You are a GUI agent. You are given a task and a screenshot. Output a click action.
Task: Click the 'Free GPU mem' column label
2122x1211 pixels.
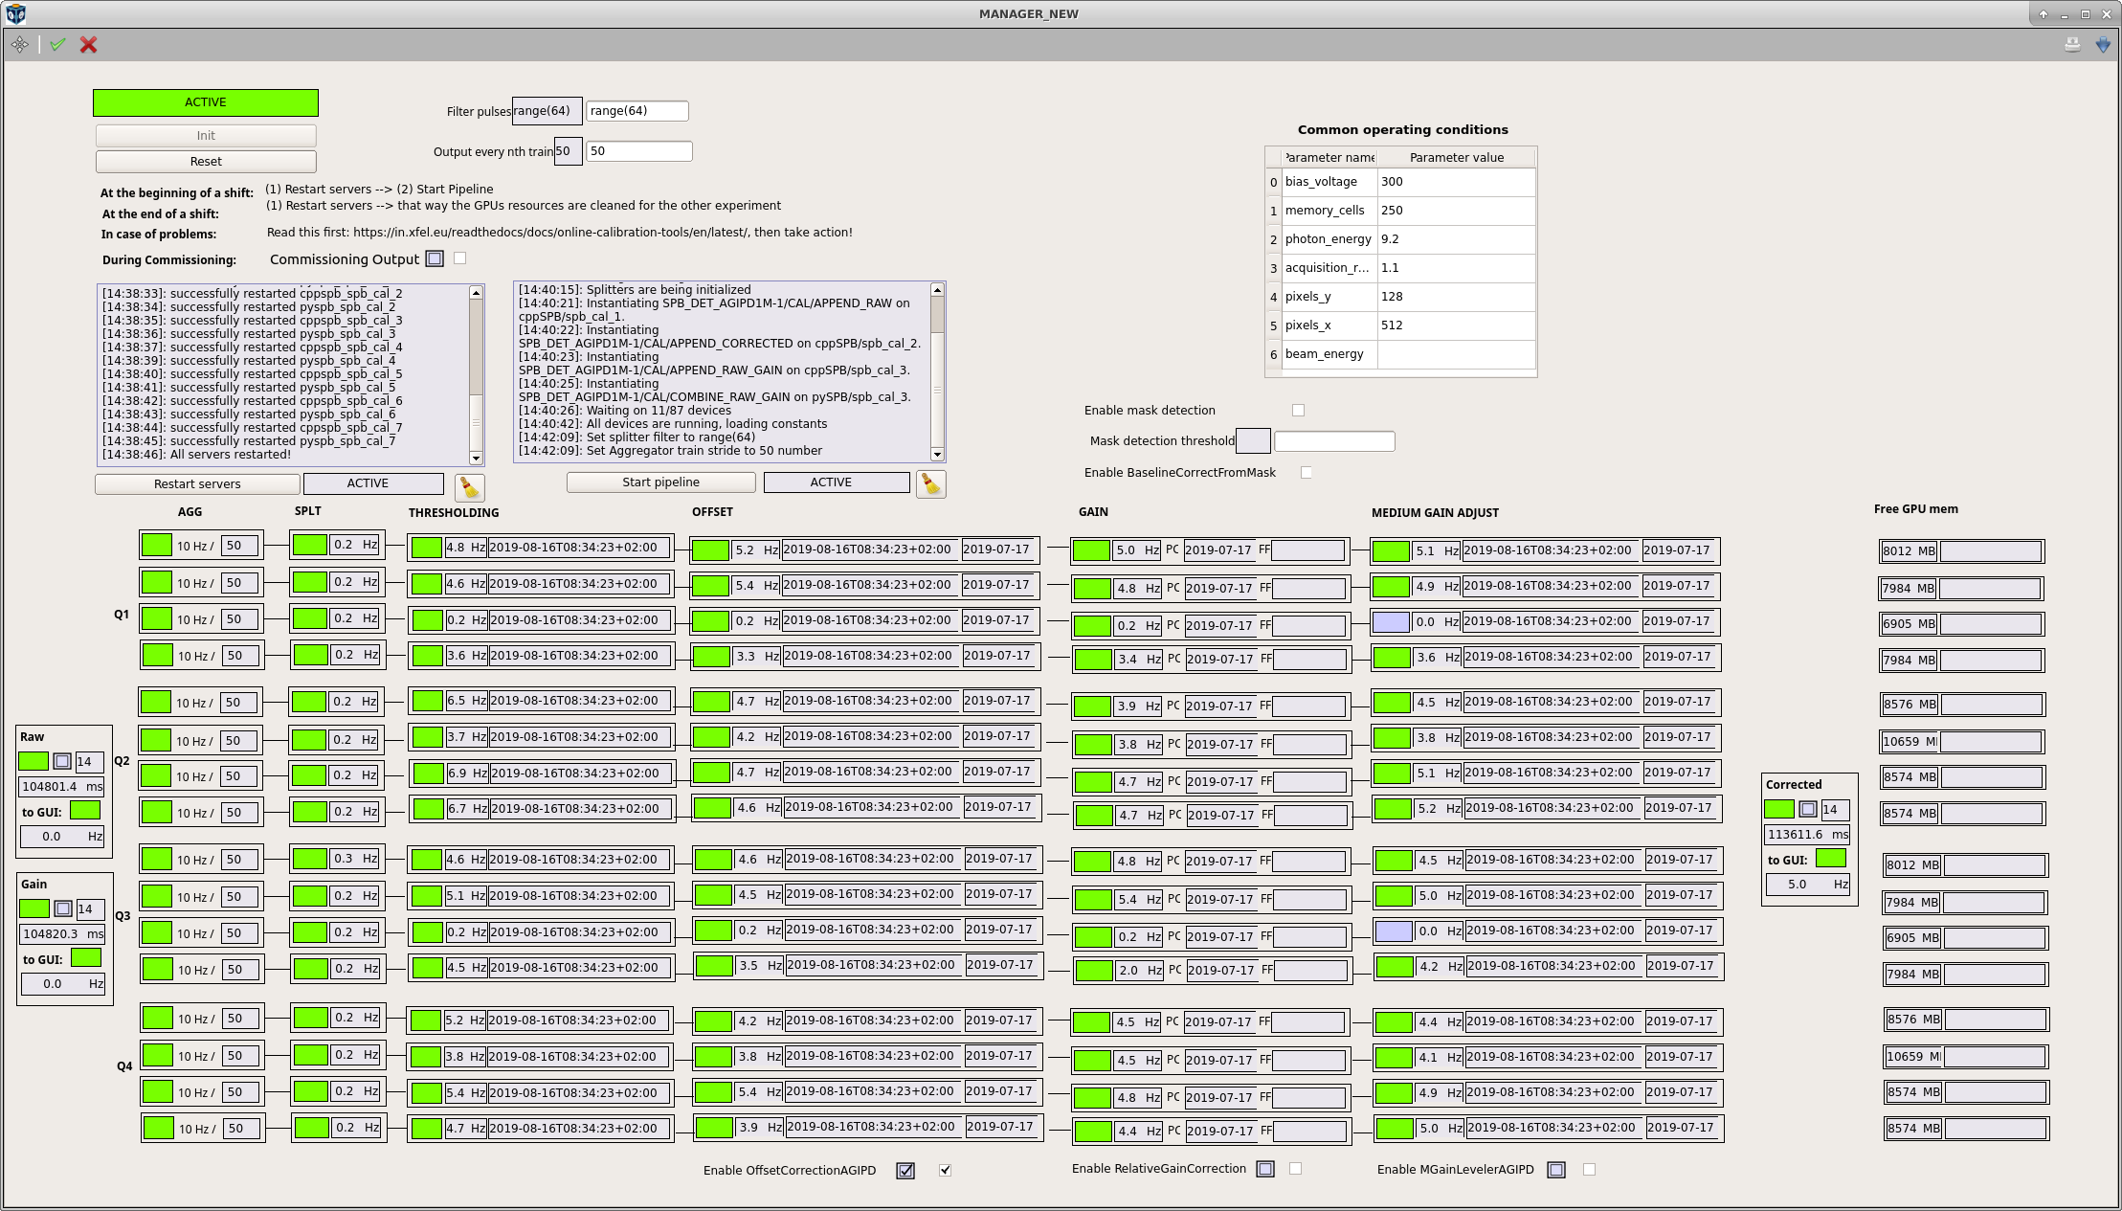coord(1915,509)
